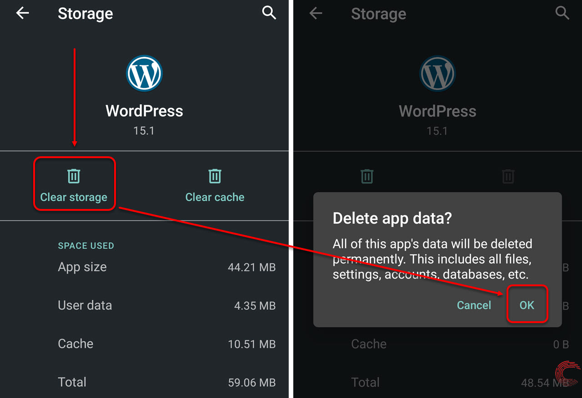Image resolution: width=582 pixels, height=398 pixels.
Task: Tap the trash icon above Clear storage
Action: pyautogui.click(x=74, y=176)
